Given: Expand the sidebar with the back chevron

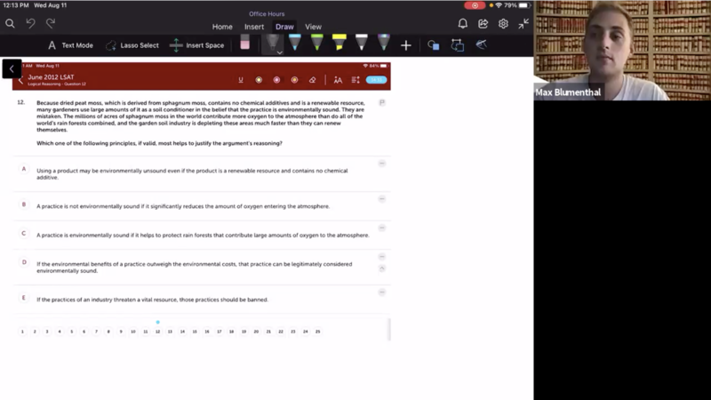Looking at the screenshot, I should [x=11, y=68].
